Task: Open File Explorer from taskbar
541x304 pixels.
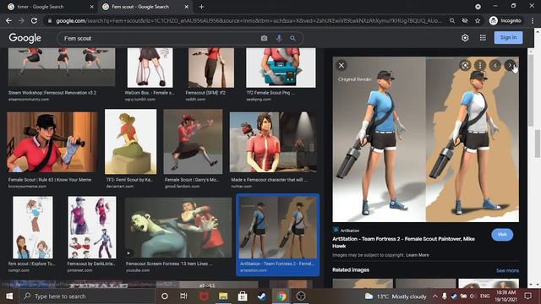Action: [223, 296]
